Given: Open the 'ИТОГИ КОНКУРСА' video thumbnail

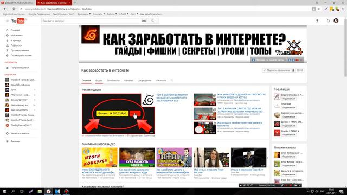Looking at the screenshot, I should pyautogui.click(x=100, y=158).
